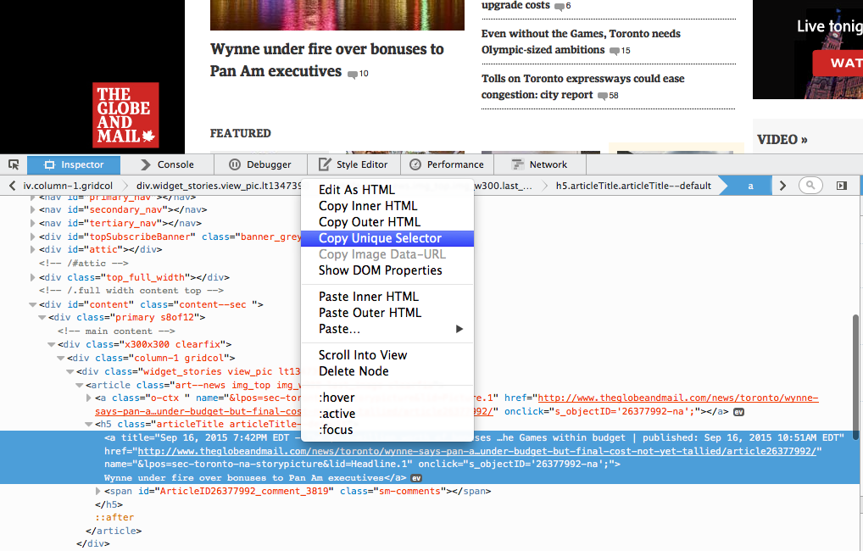This screenshot has height=551, width=863.
Task: Click the markup view scrollbar
Action: pyautogui.click(x=855, y=377)
